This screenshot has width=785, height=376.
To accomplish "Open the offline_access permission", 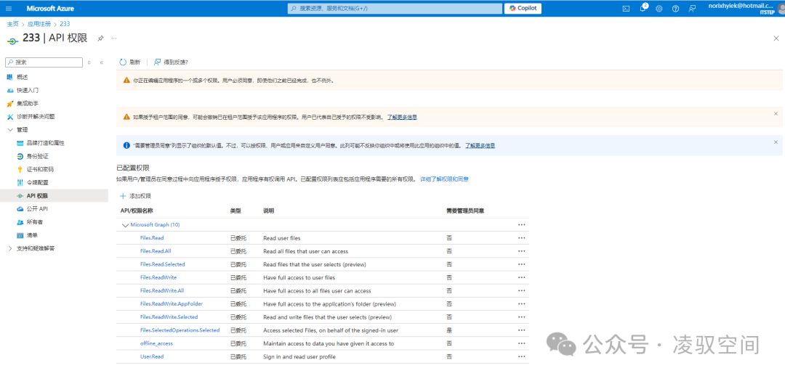I will (156, 343).
